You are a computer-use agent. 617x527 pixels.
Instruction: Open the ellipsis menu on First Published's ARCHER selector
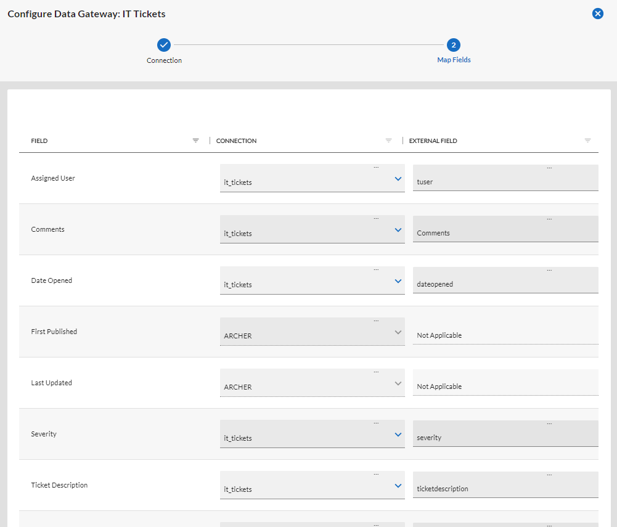click(376, 320)
